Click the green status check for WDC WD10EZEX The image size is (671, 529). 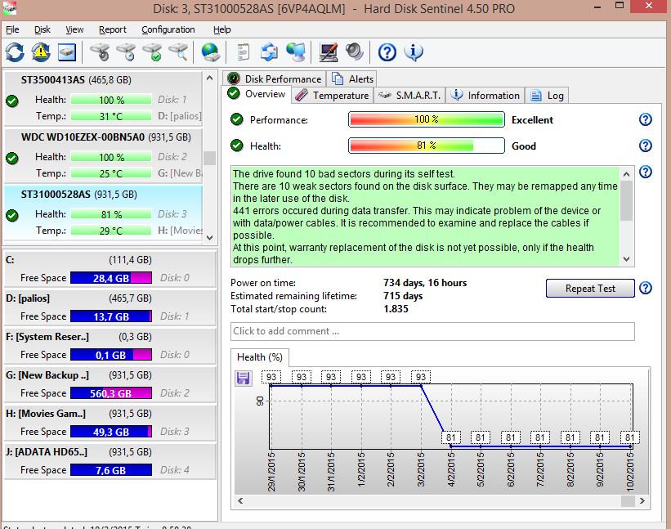(x=12, y=159)
